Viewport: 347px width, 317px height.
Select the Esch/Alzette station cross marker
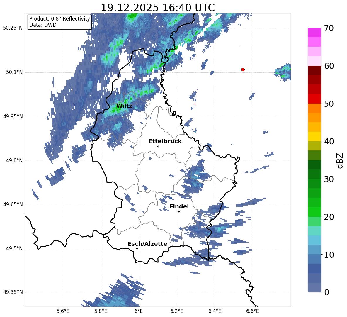coord(137,249)
